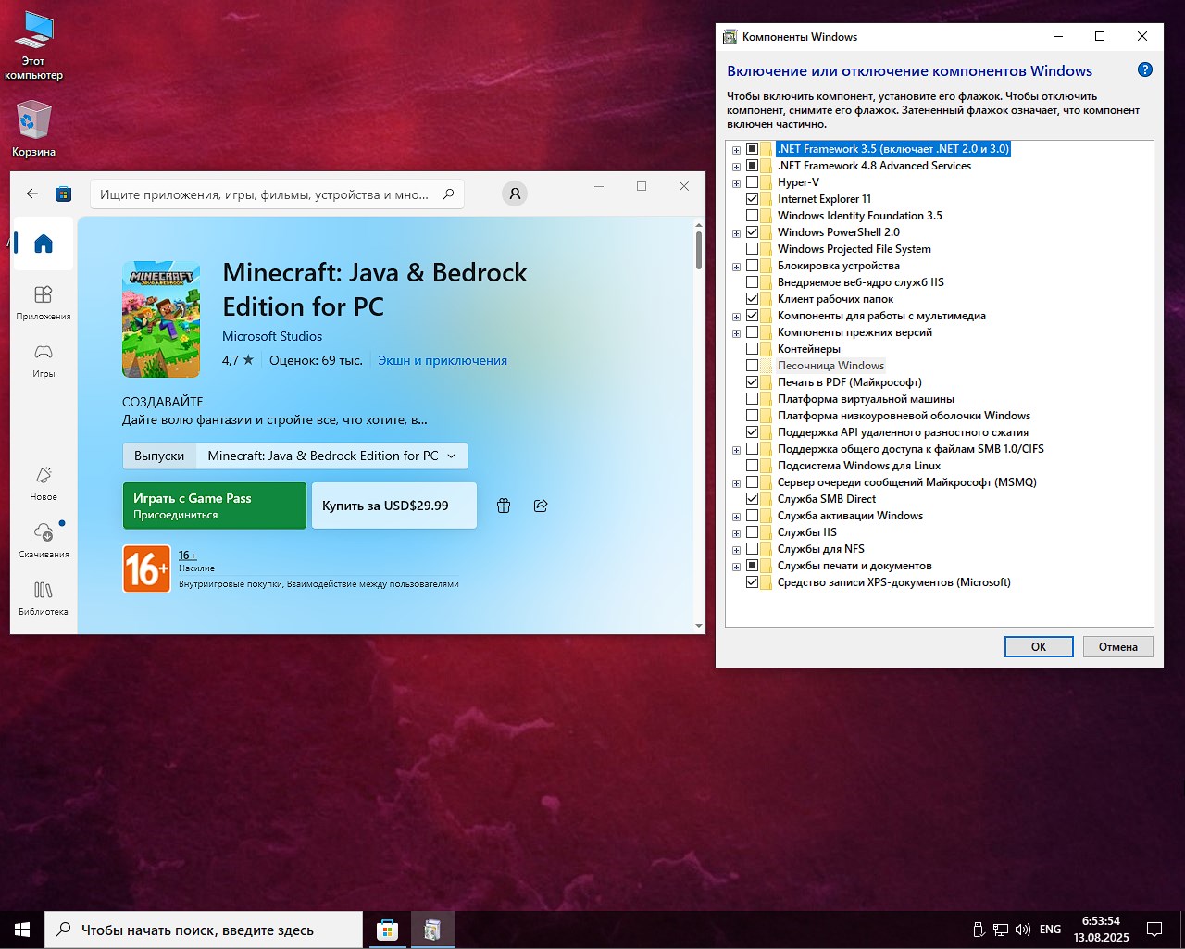Click the safely remove hardware tray icon
1185x949 pixels.
979,930
